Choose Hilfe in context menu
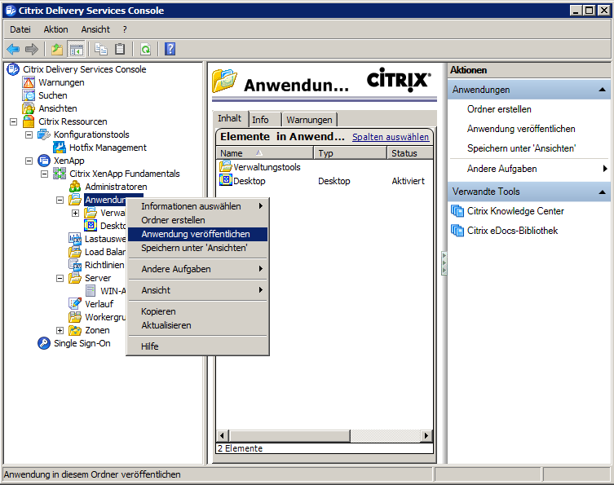 click(198, 346)
